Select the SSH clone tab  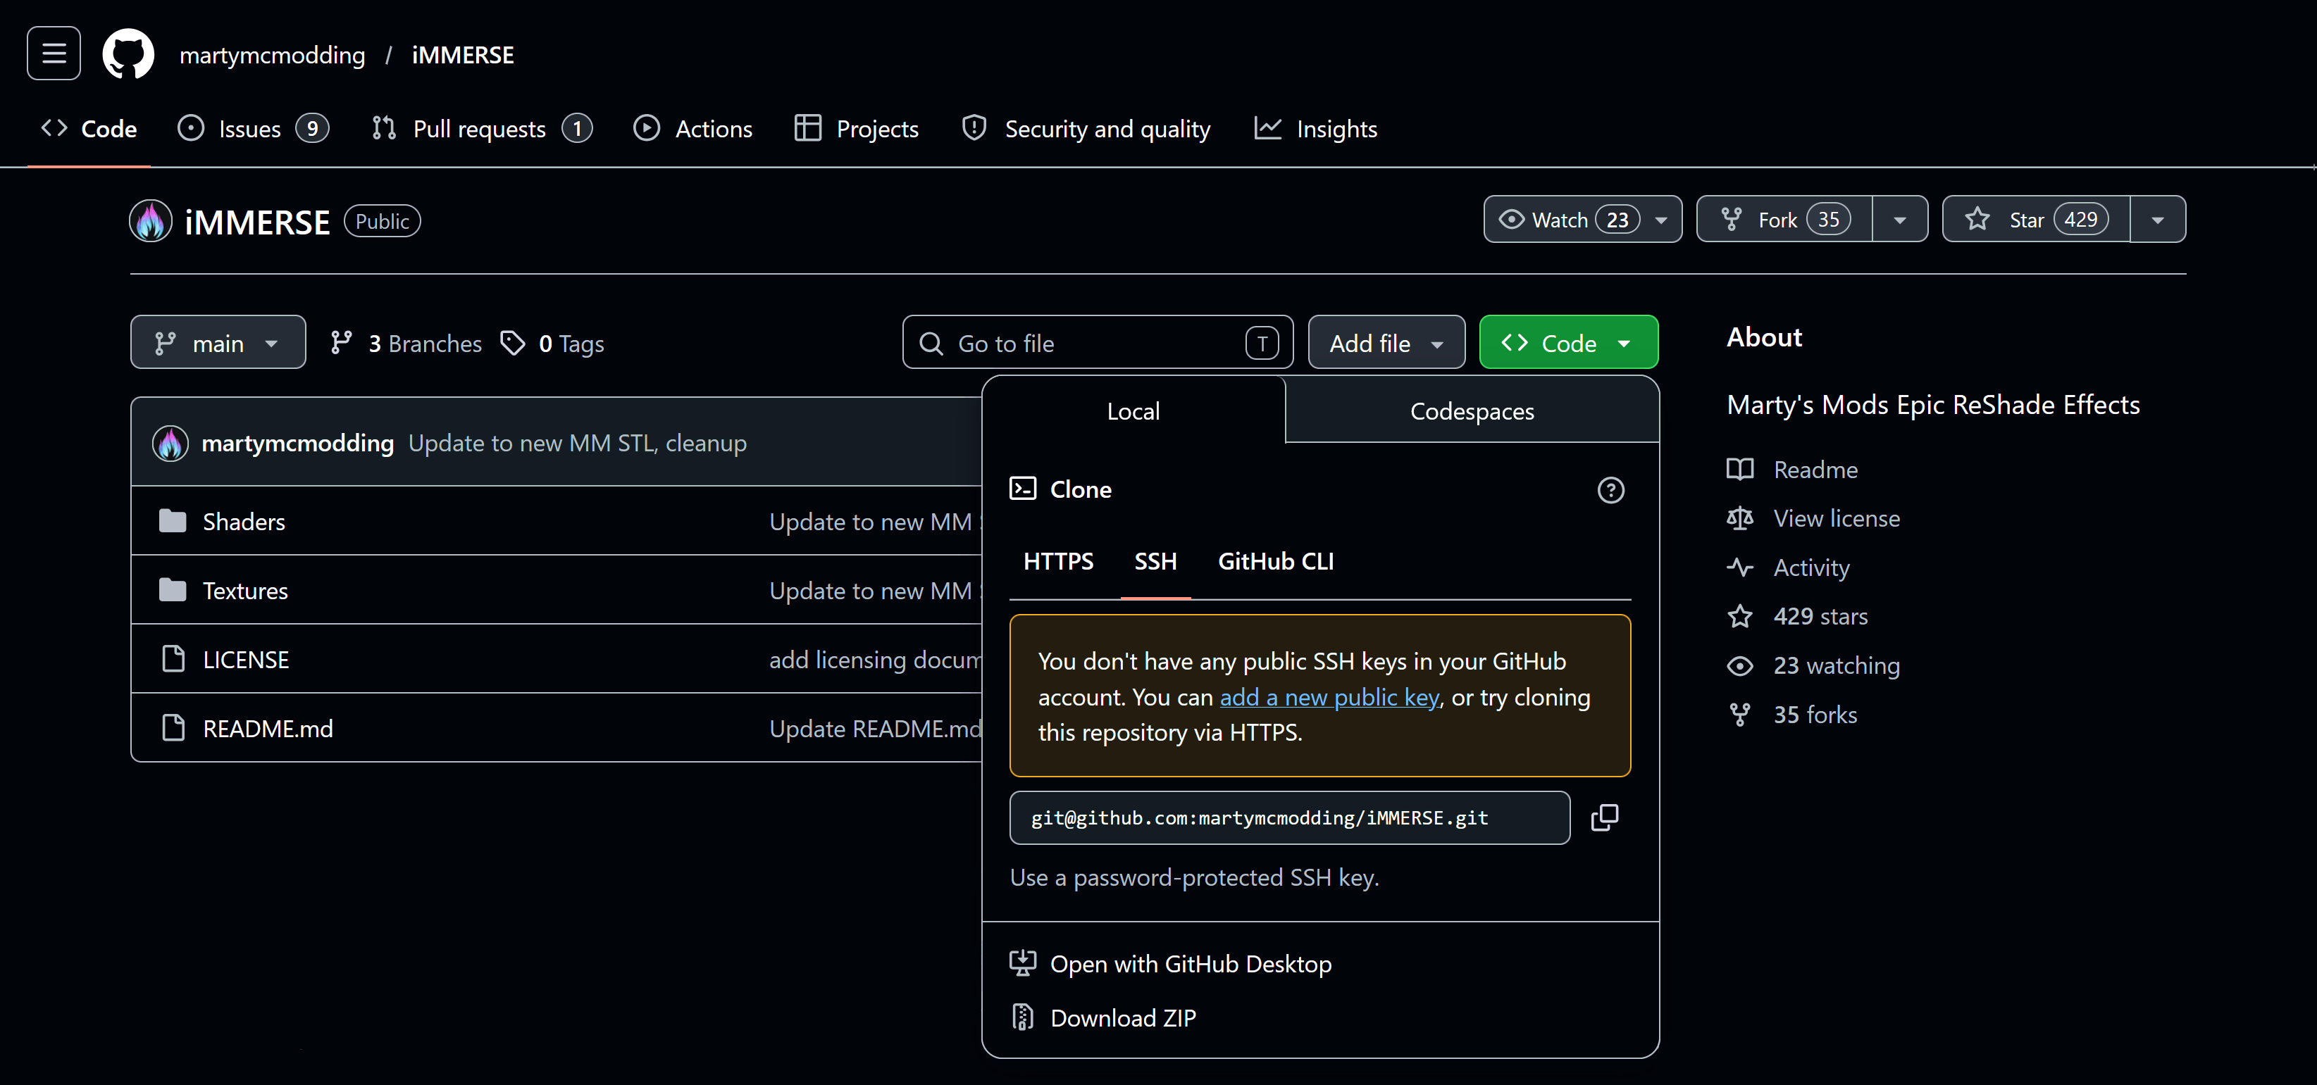[x=1156, y=561]
